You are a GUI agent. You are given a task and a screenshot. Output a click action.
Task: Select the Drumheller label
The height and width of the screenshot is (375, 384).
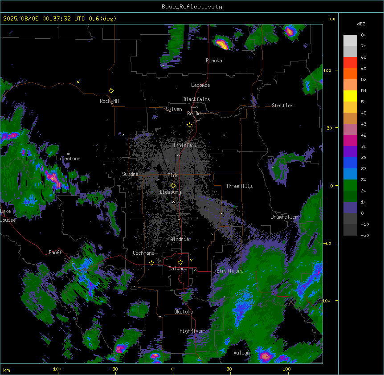coord(284,217)
